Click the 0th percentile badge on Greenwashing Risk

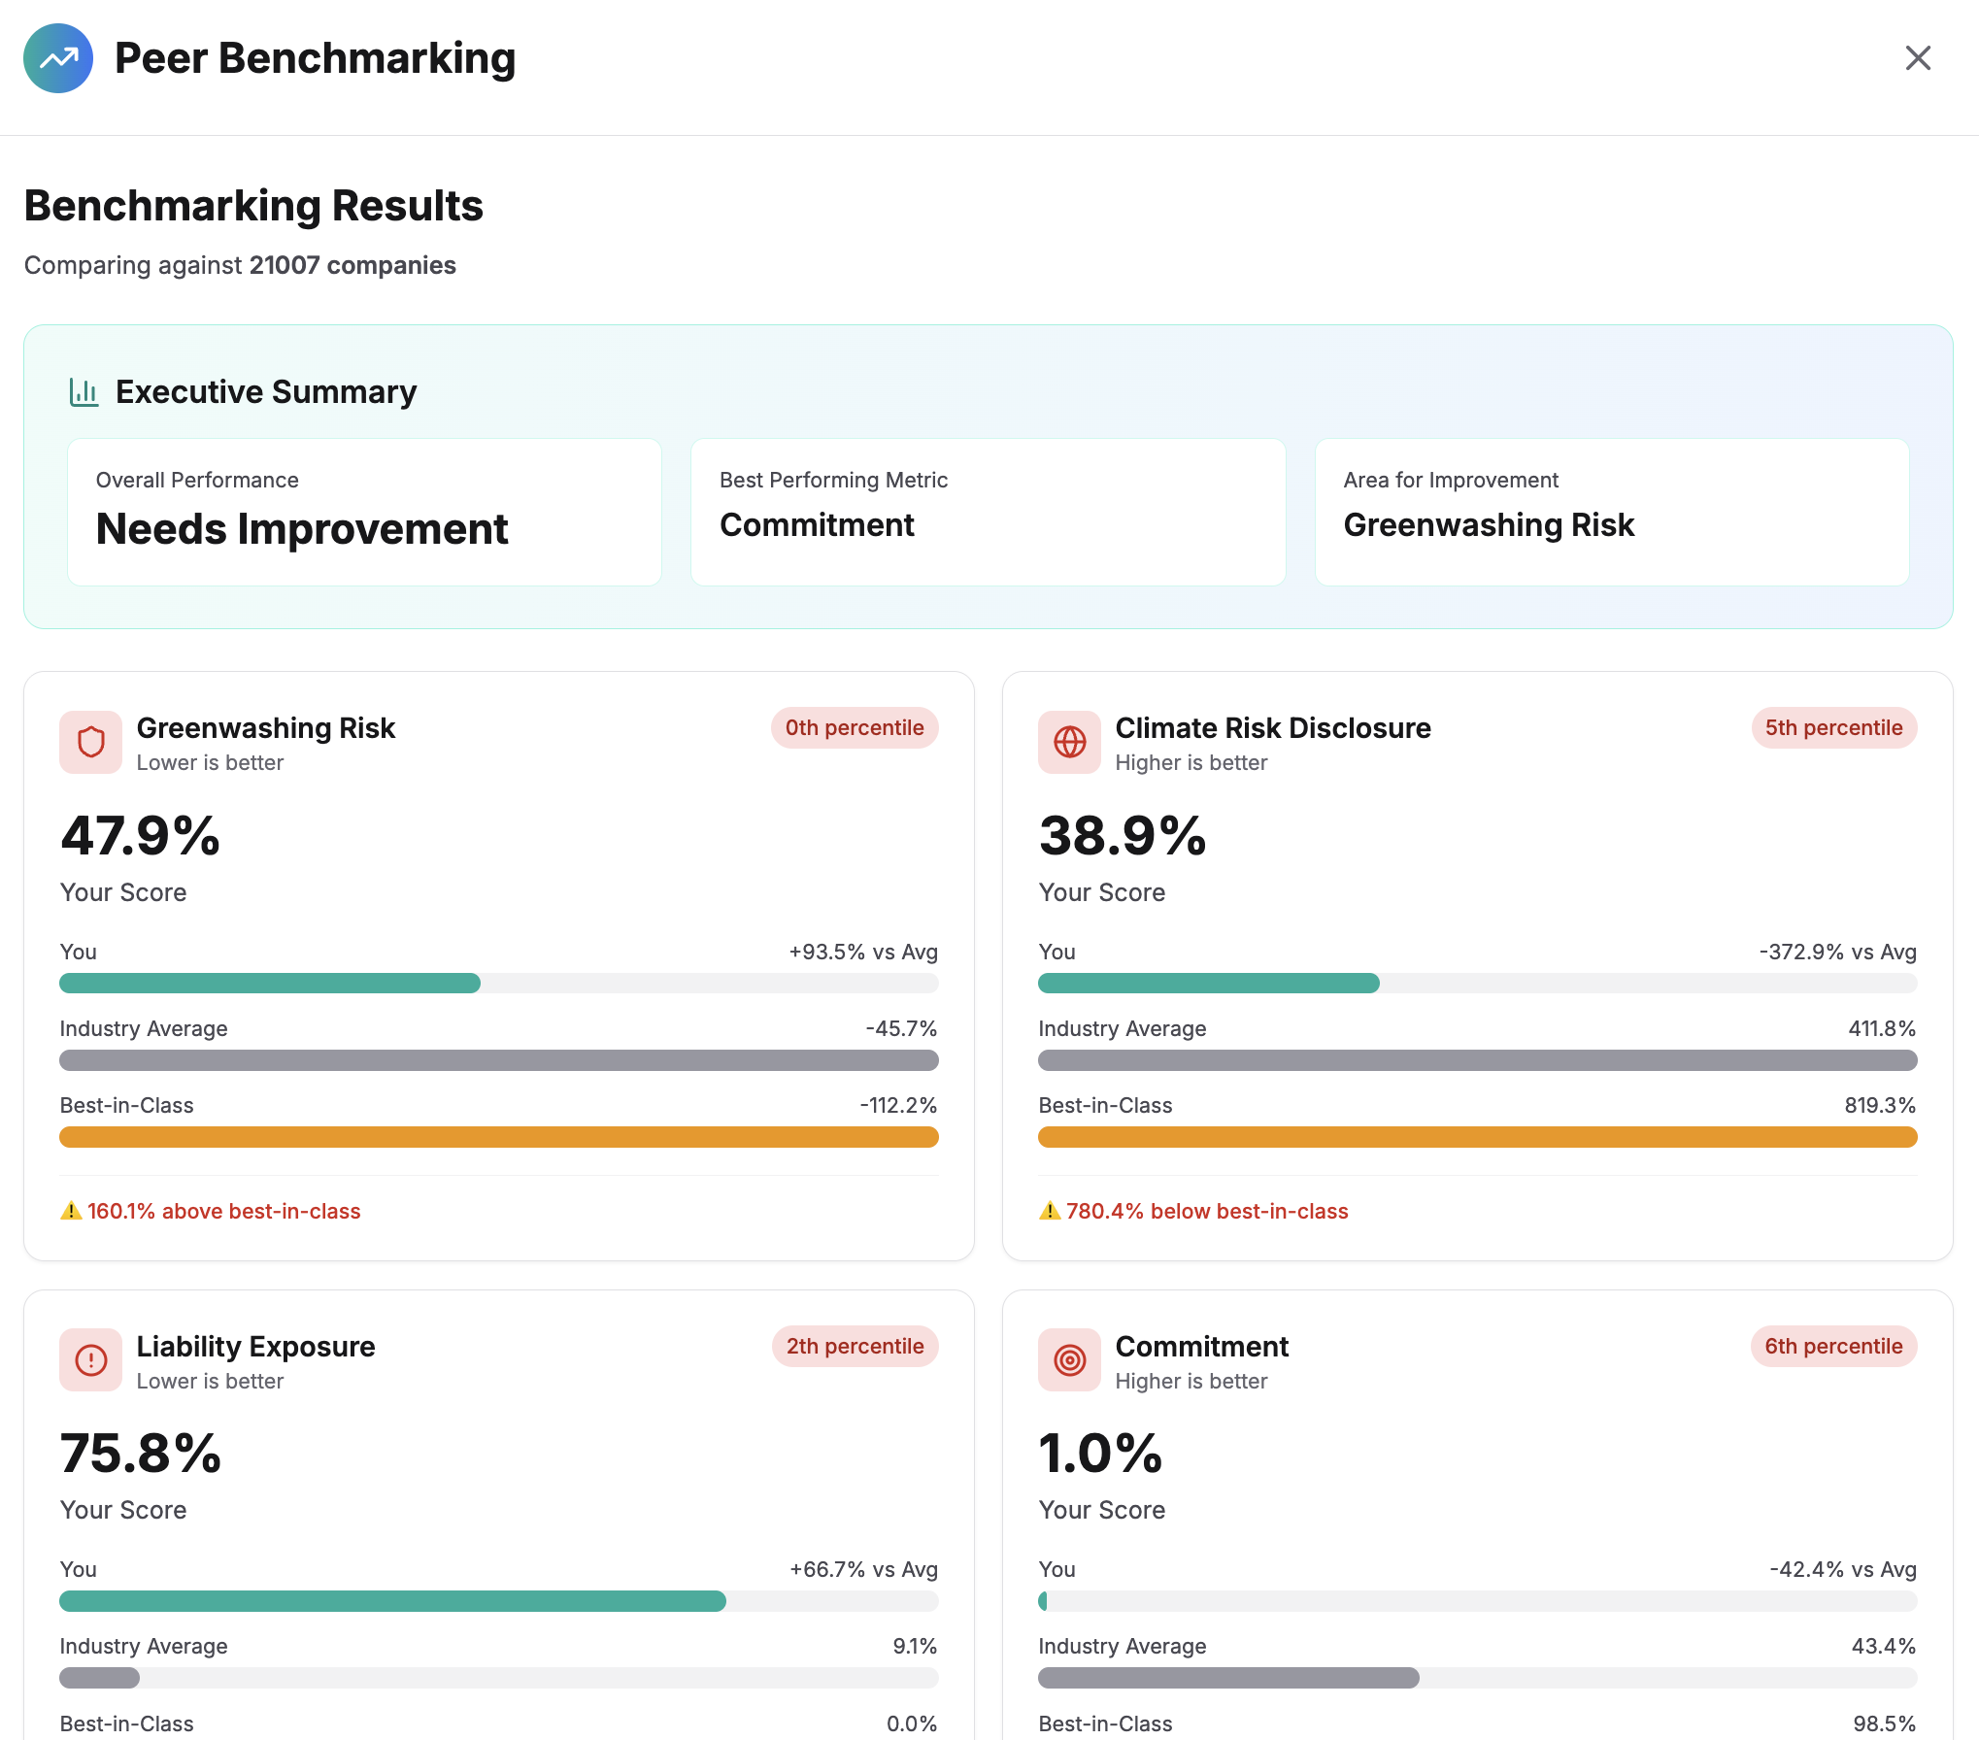pos(854,727)
